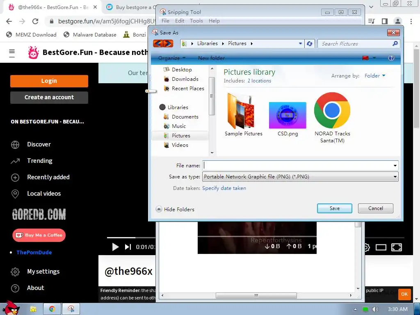
Task: Open Chrome's three-dot menu
Action: pyautogui.click(x=411, y=21)
